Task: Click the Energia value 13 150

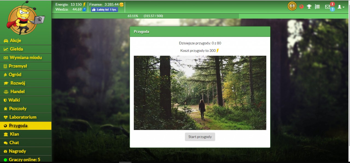Action: [x=76, y=4]
